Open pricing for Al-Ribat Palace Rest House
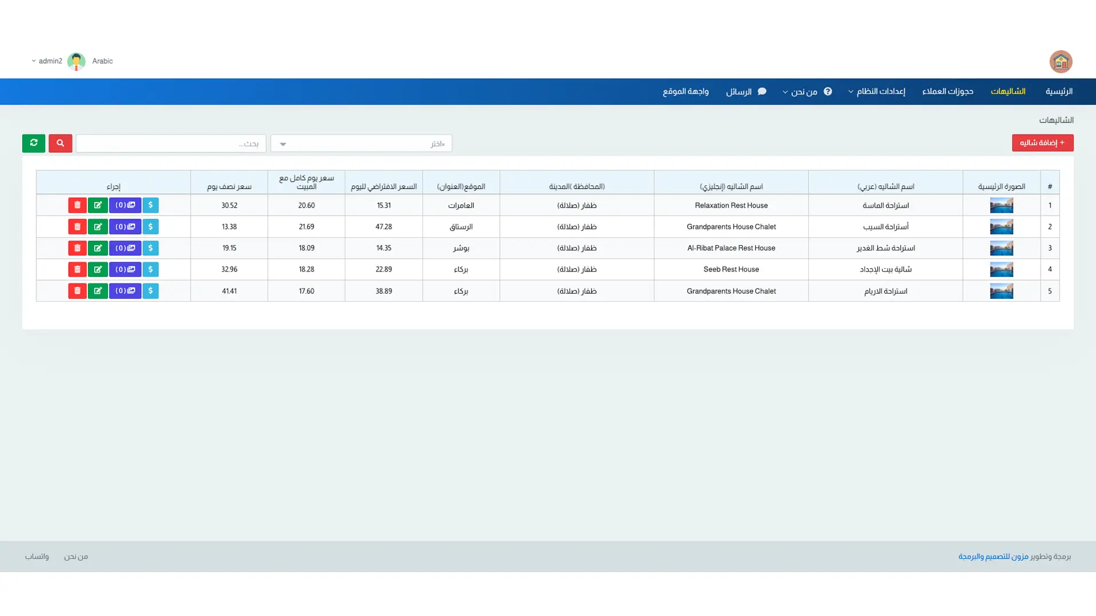 (x=150, y=248)
